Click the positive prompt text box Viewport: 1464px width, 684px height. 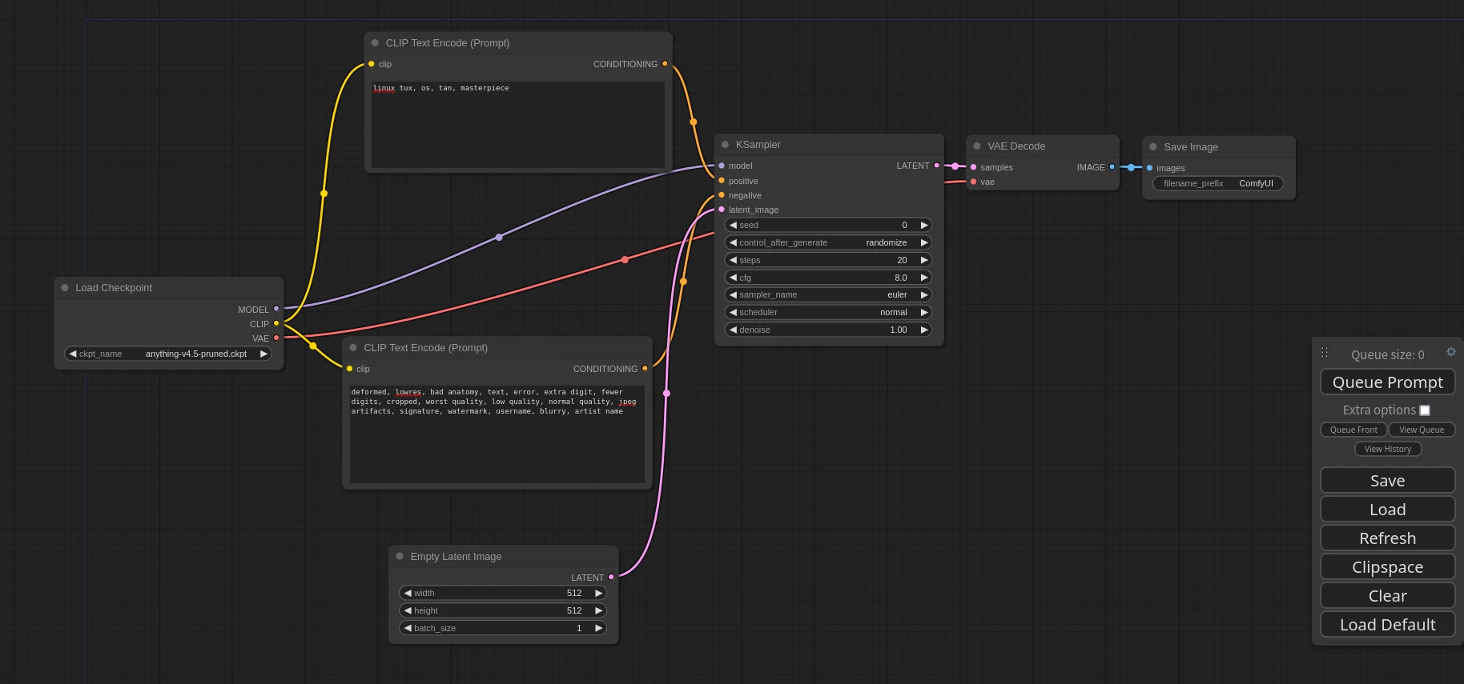517,124
